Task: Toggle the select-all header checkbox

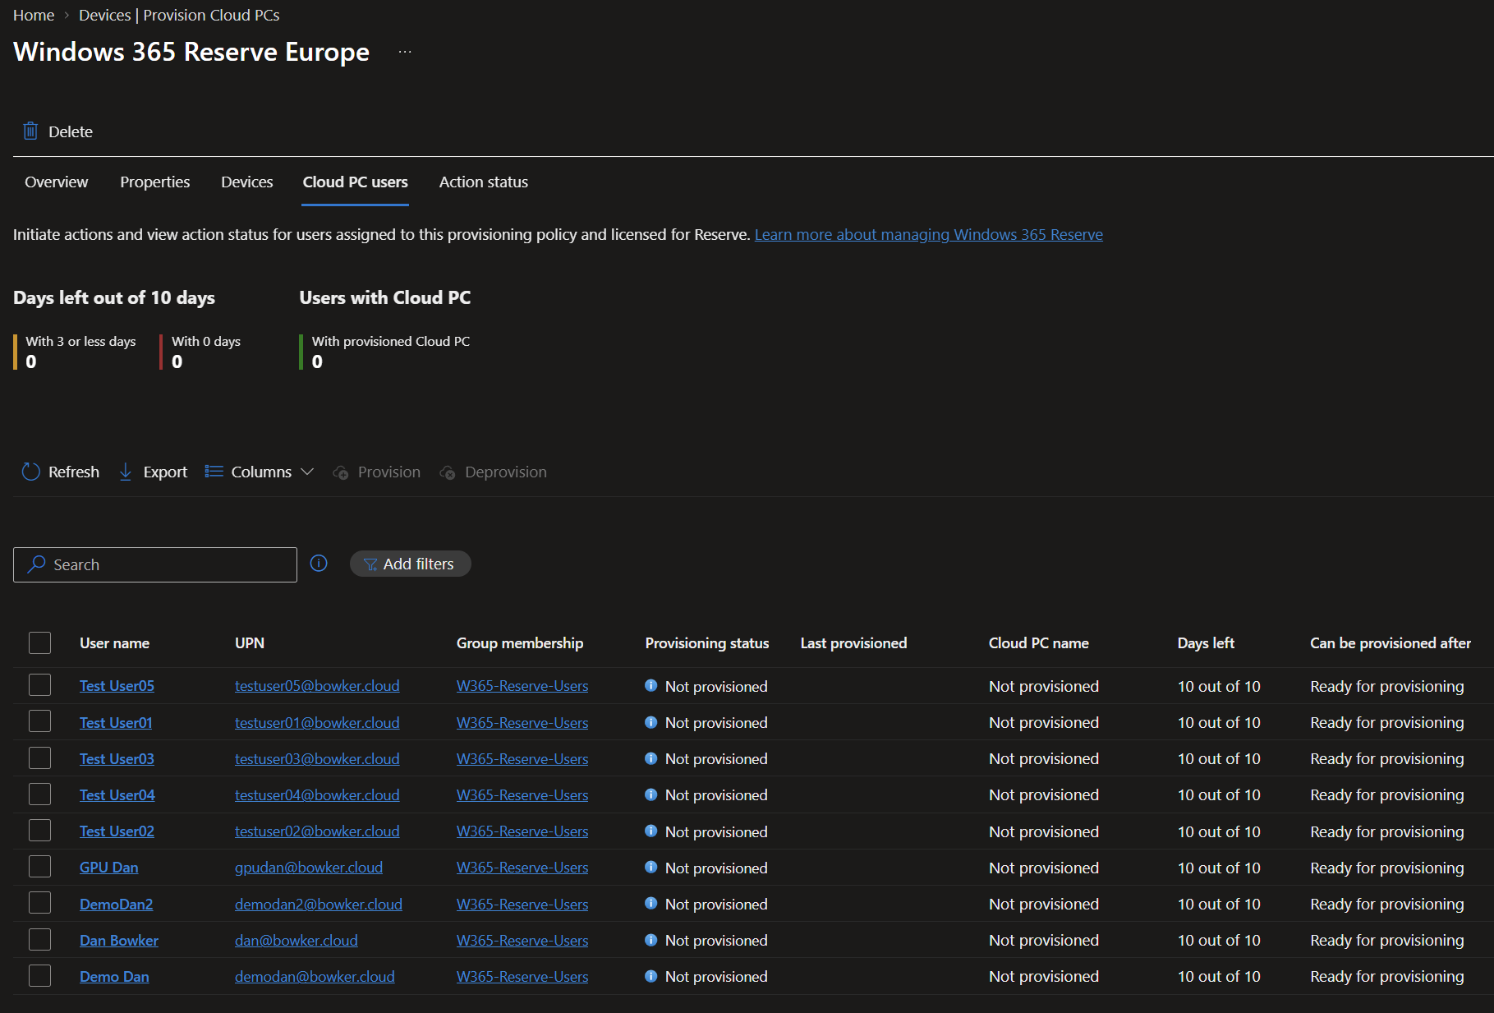Action: [x=39, y=642]
